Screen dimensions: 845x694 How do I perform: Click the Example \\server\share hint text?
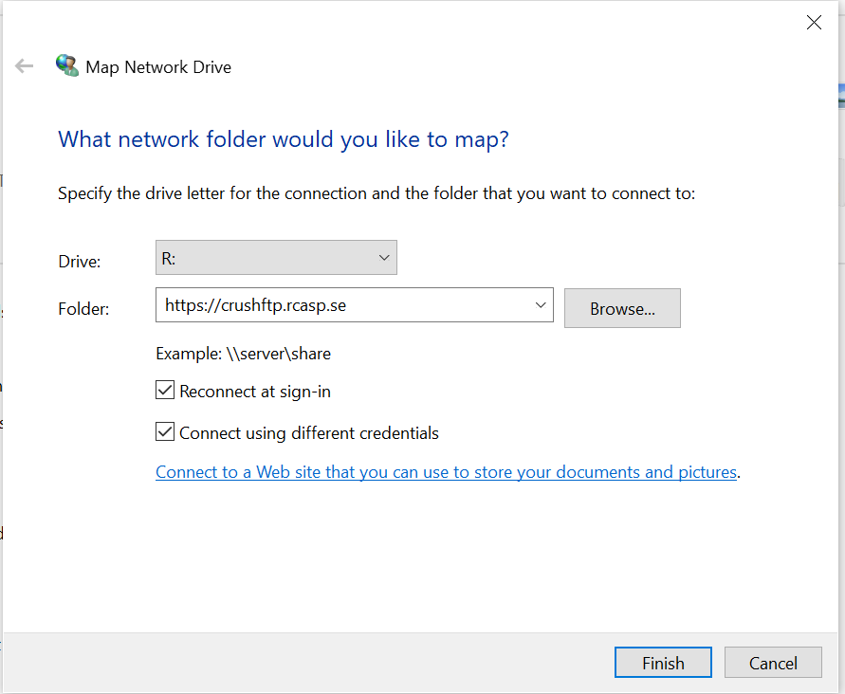click(x=243, y=355)
